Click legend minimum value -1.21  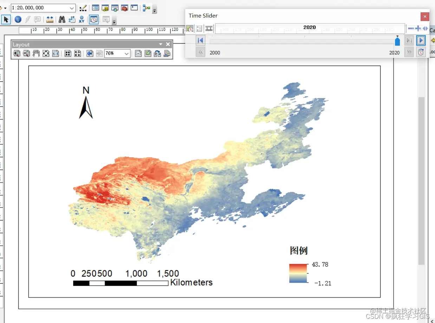[x=323, y=283]
